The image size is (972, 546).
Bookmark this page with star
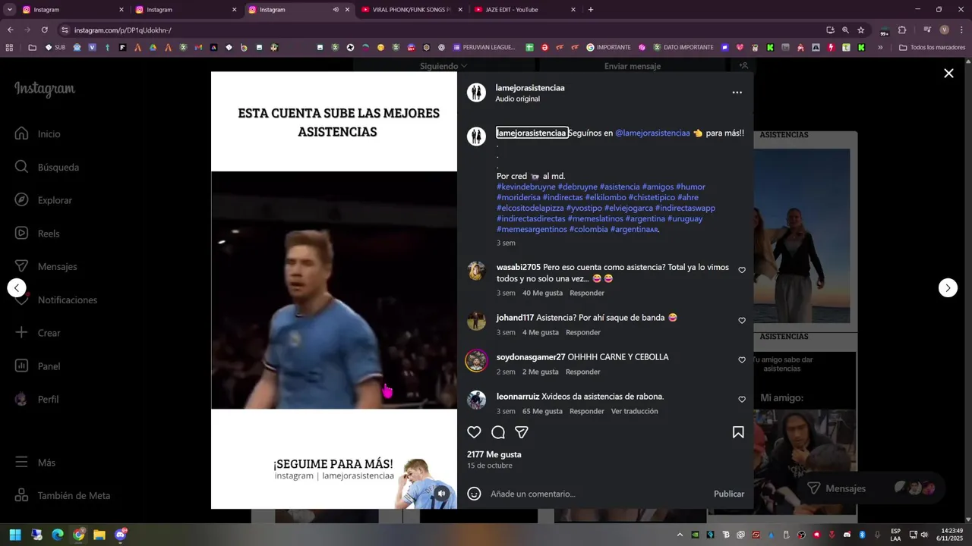(860, 30)
